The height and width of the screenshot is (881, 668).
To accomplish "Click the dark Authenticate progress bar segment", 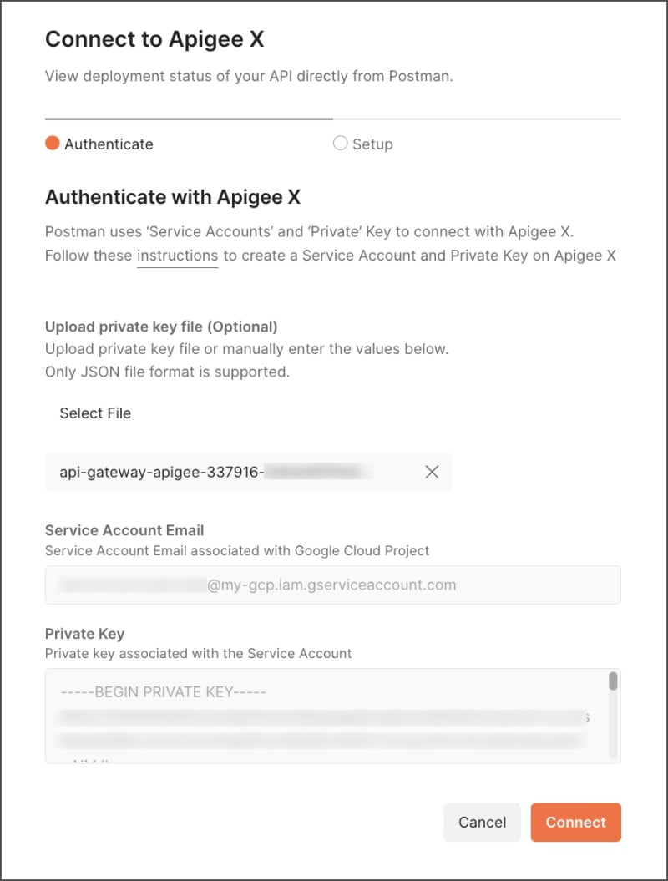I will 189,119.
